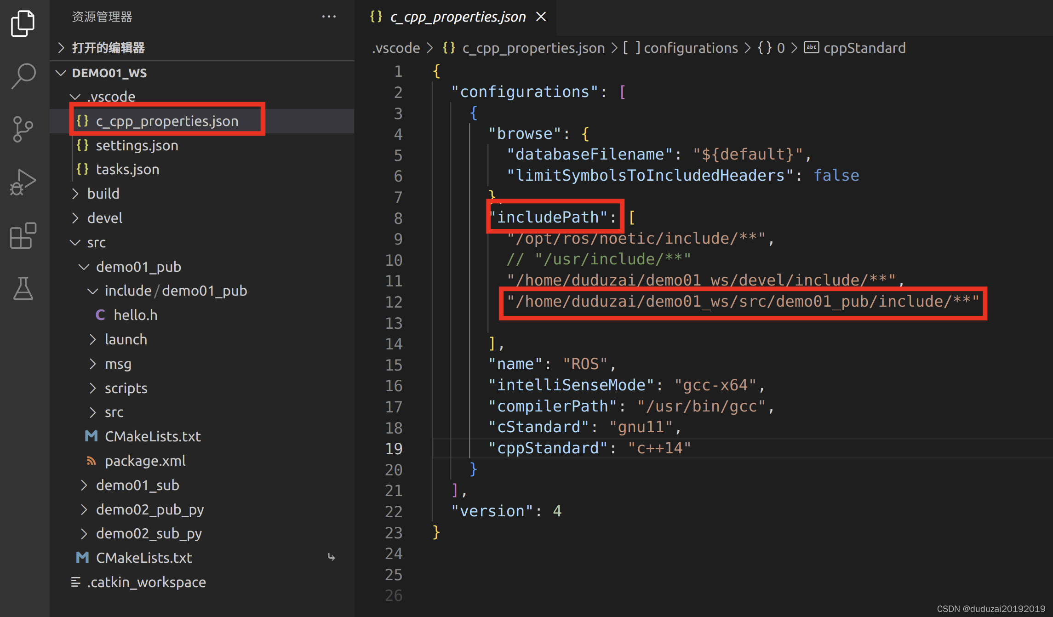Expand the demo01_sub folder

coord(202,485)
